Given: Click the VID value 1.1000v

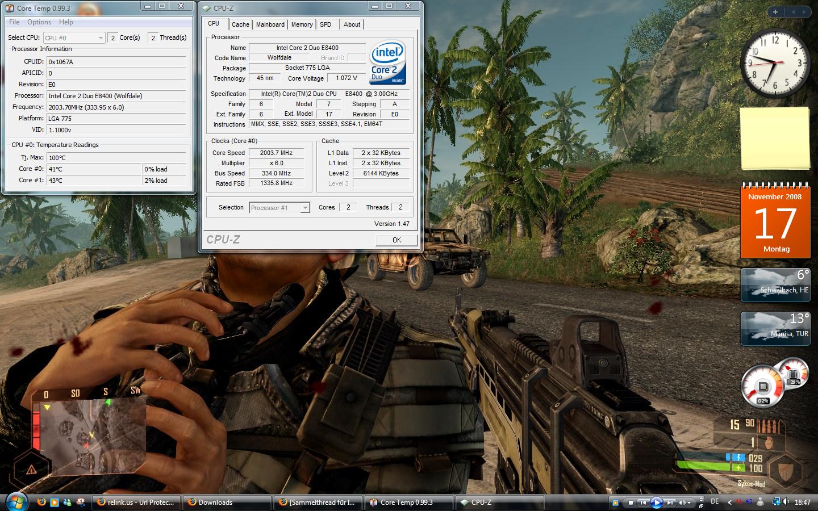Looking at the screenshot, I should tap(116, 130).
